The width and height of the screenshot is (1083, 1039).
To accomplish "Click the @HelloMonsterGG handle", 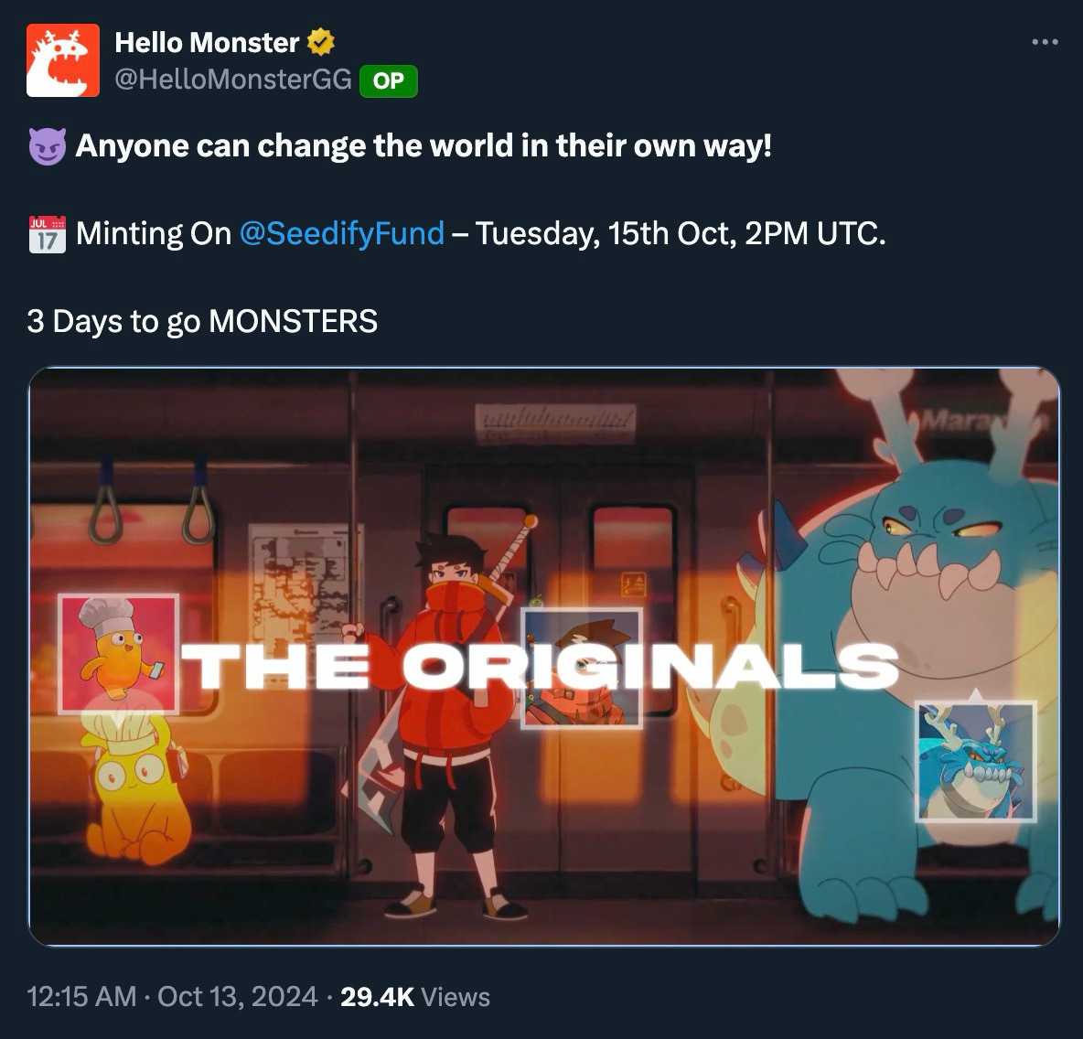I will tap(232, 80).
